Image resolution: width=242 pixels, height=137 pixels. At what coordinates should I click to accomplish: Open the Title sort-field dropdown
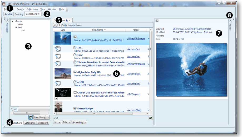(x=66, y=122)
